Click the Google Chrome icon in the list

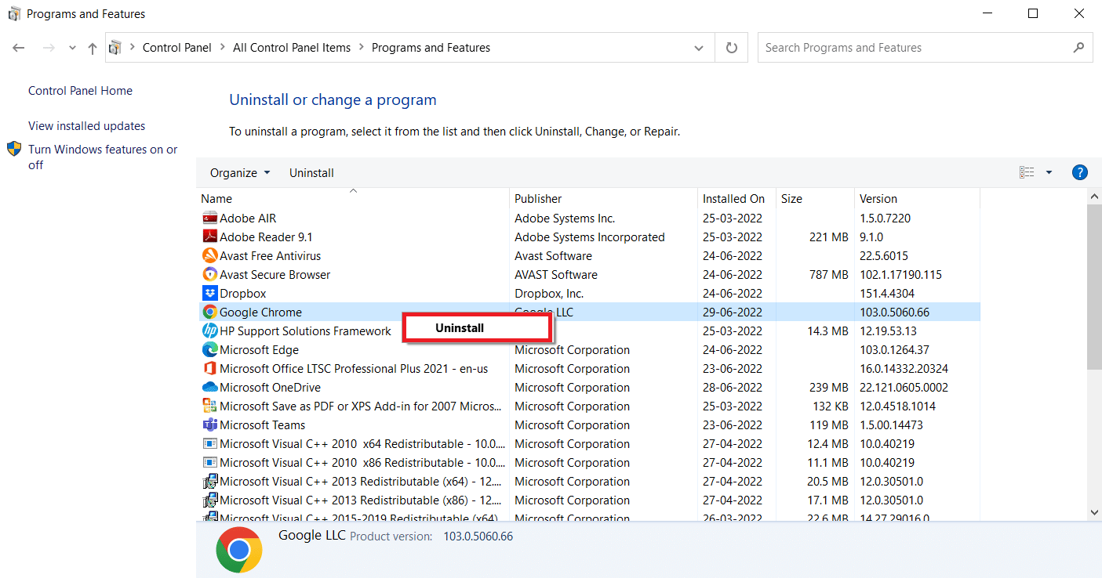coord(209,312)
